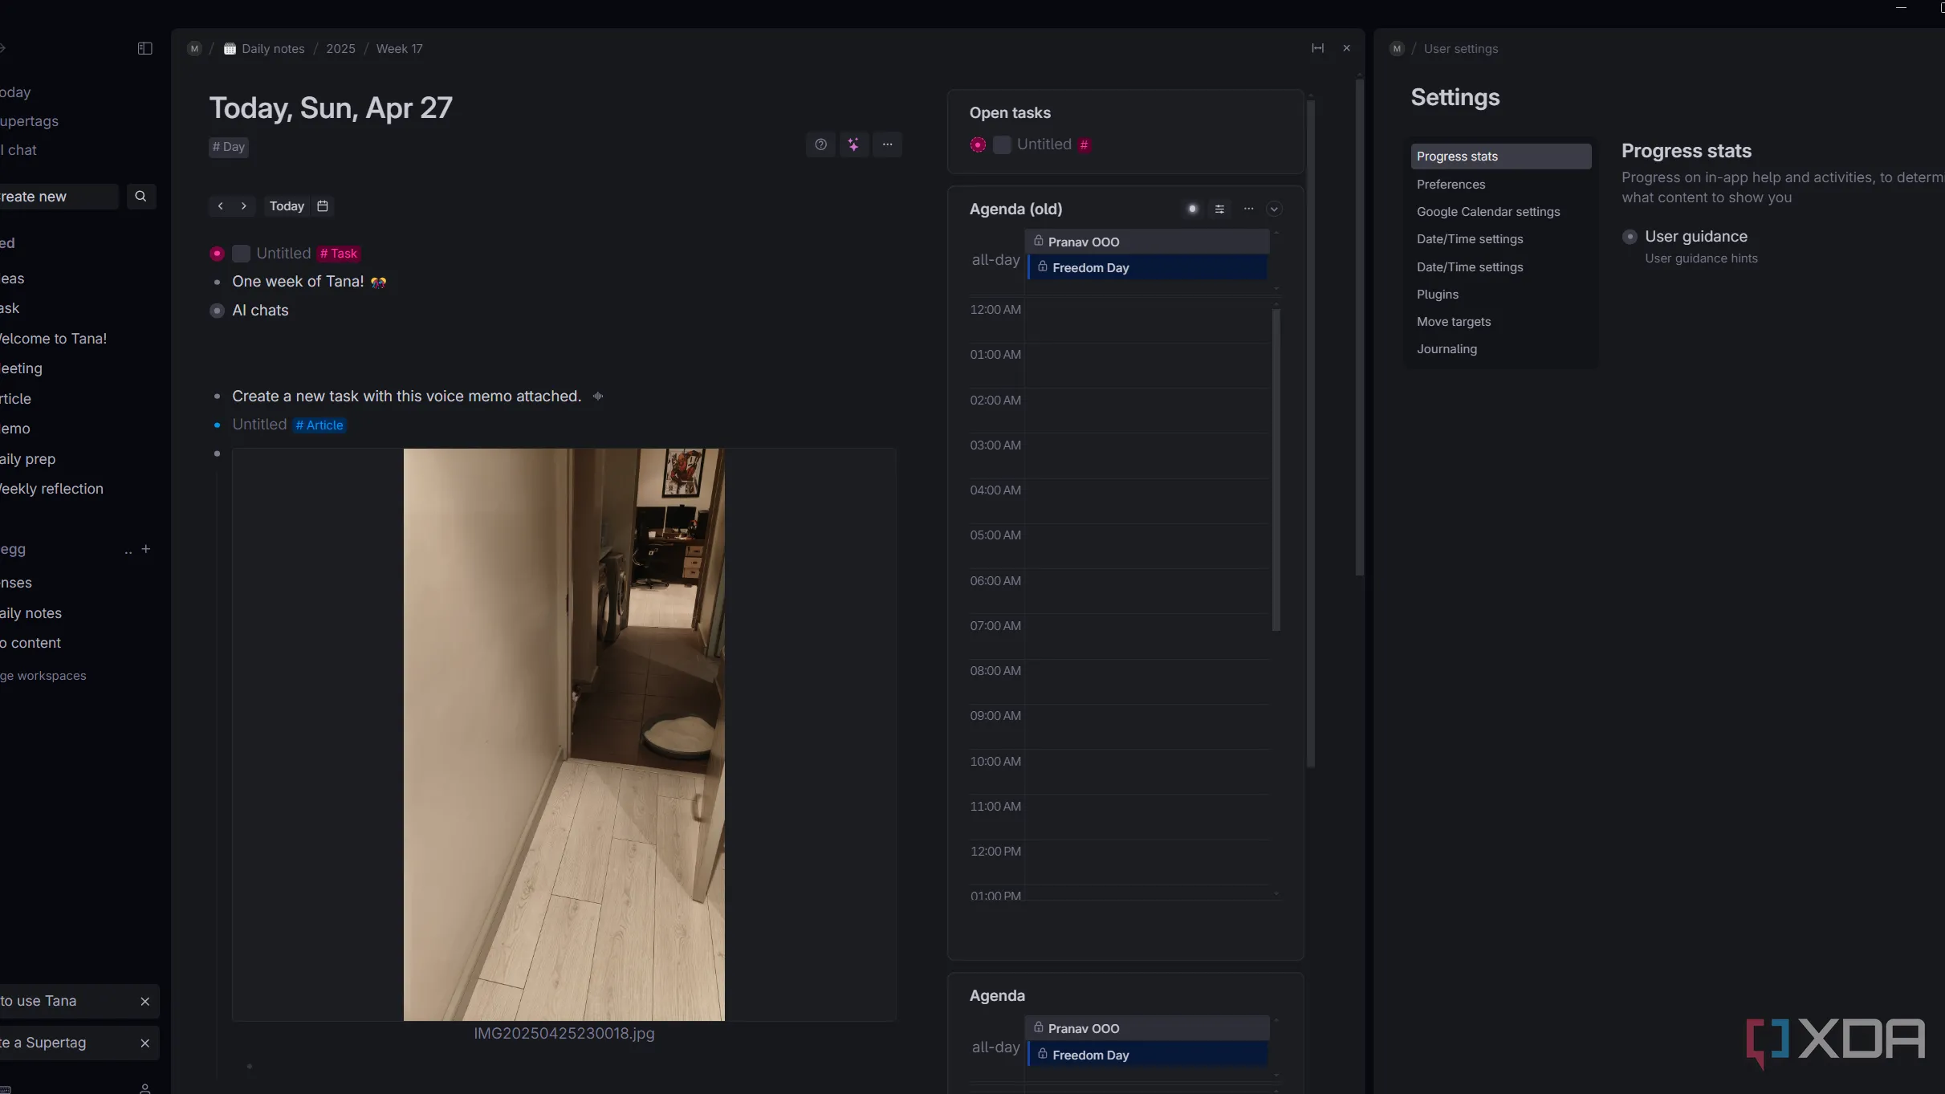
Task: Click the workspace M icon in Daily notes breadcrumb
Action: 193,48
